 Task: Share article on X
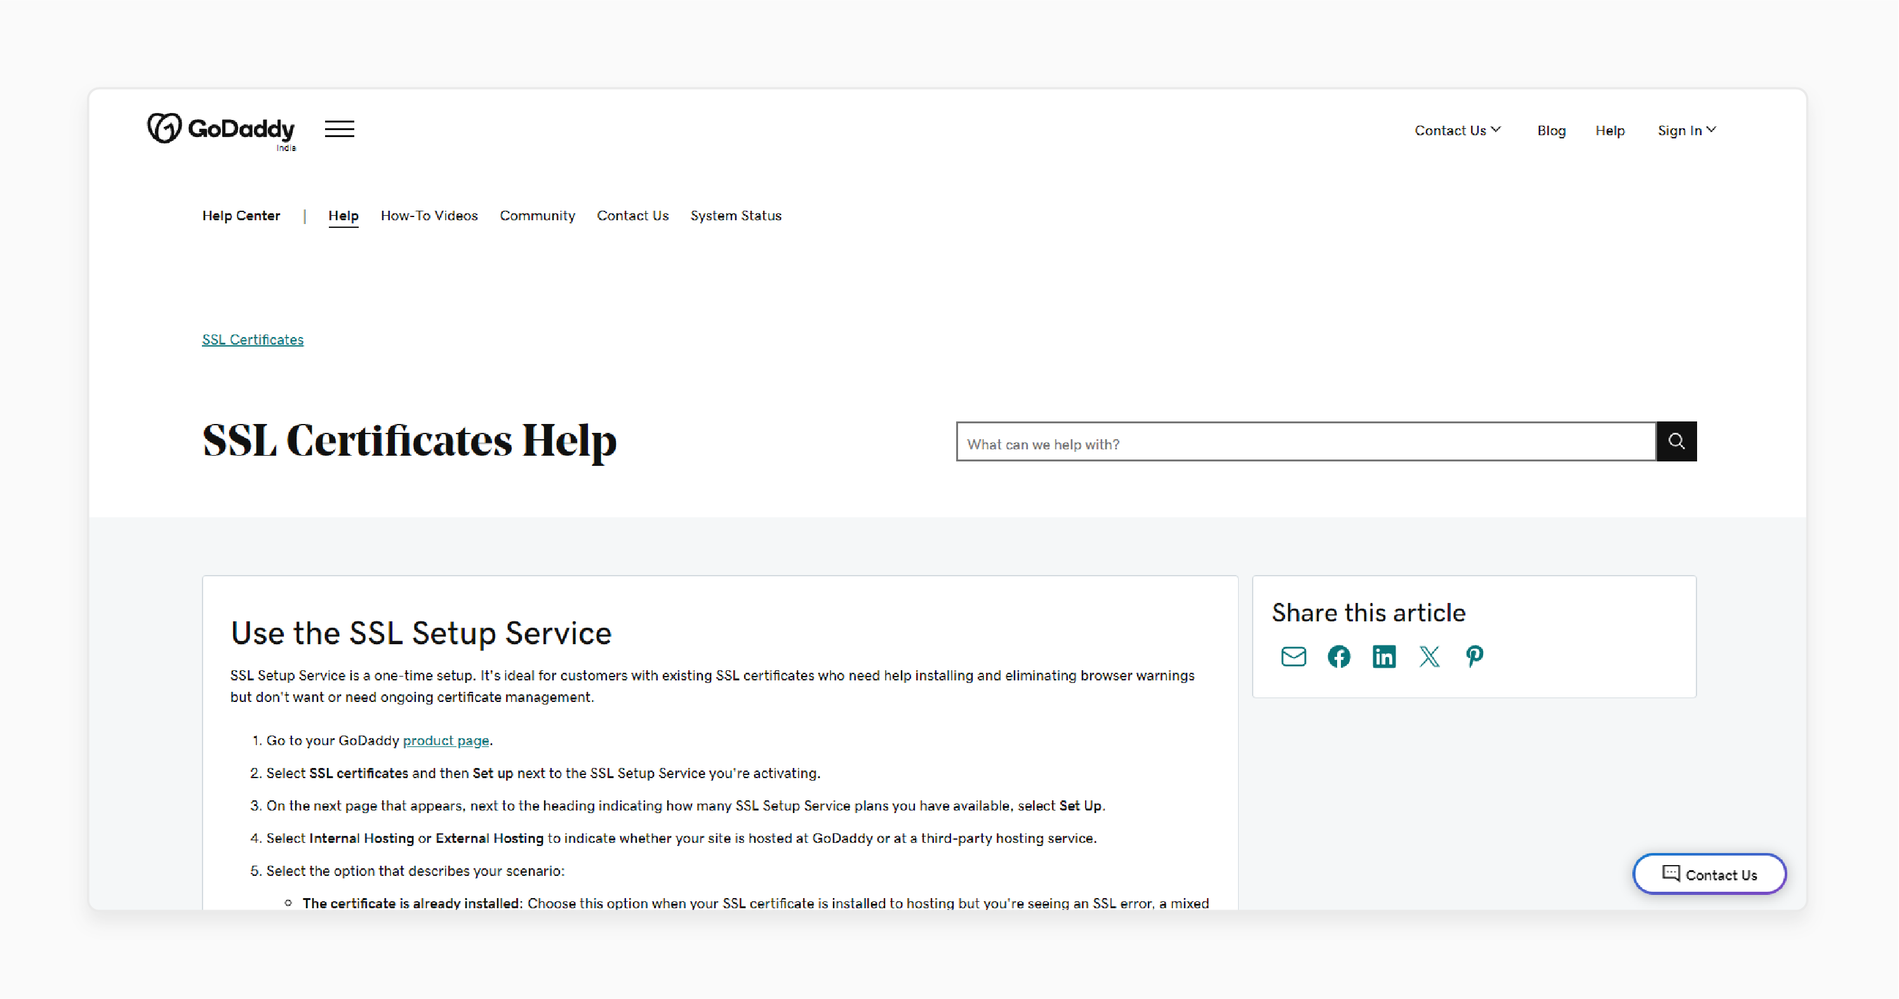coord(1429,656)
